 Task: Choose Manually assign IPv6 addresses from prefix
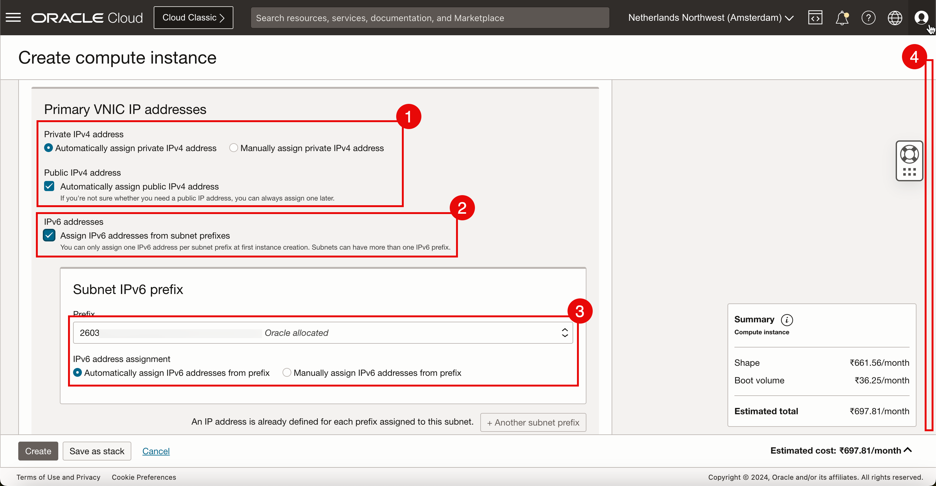(287, 373)
